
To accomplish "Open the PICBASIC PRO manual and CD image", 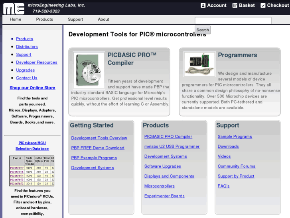I will click(x=89, y=70).
